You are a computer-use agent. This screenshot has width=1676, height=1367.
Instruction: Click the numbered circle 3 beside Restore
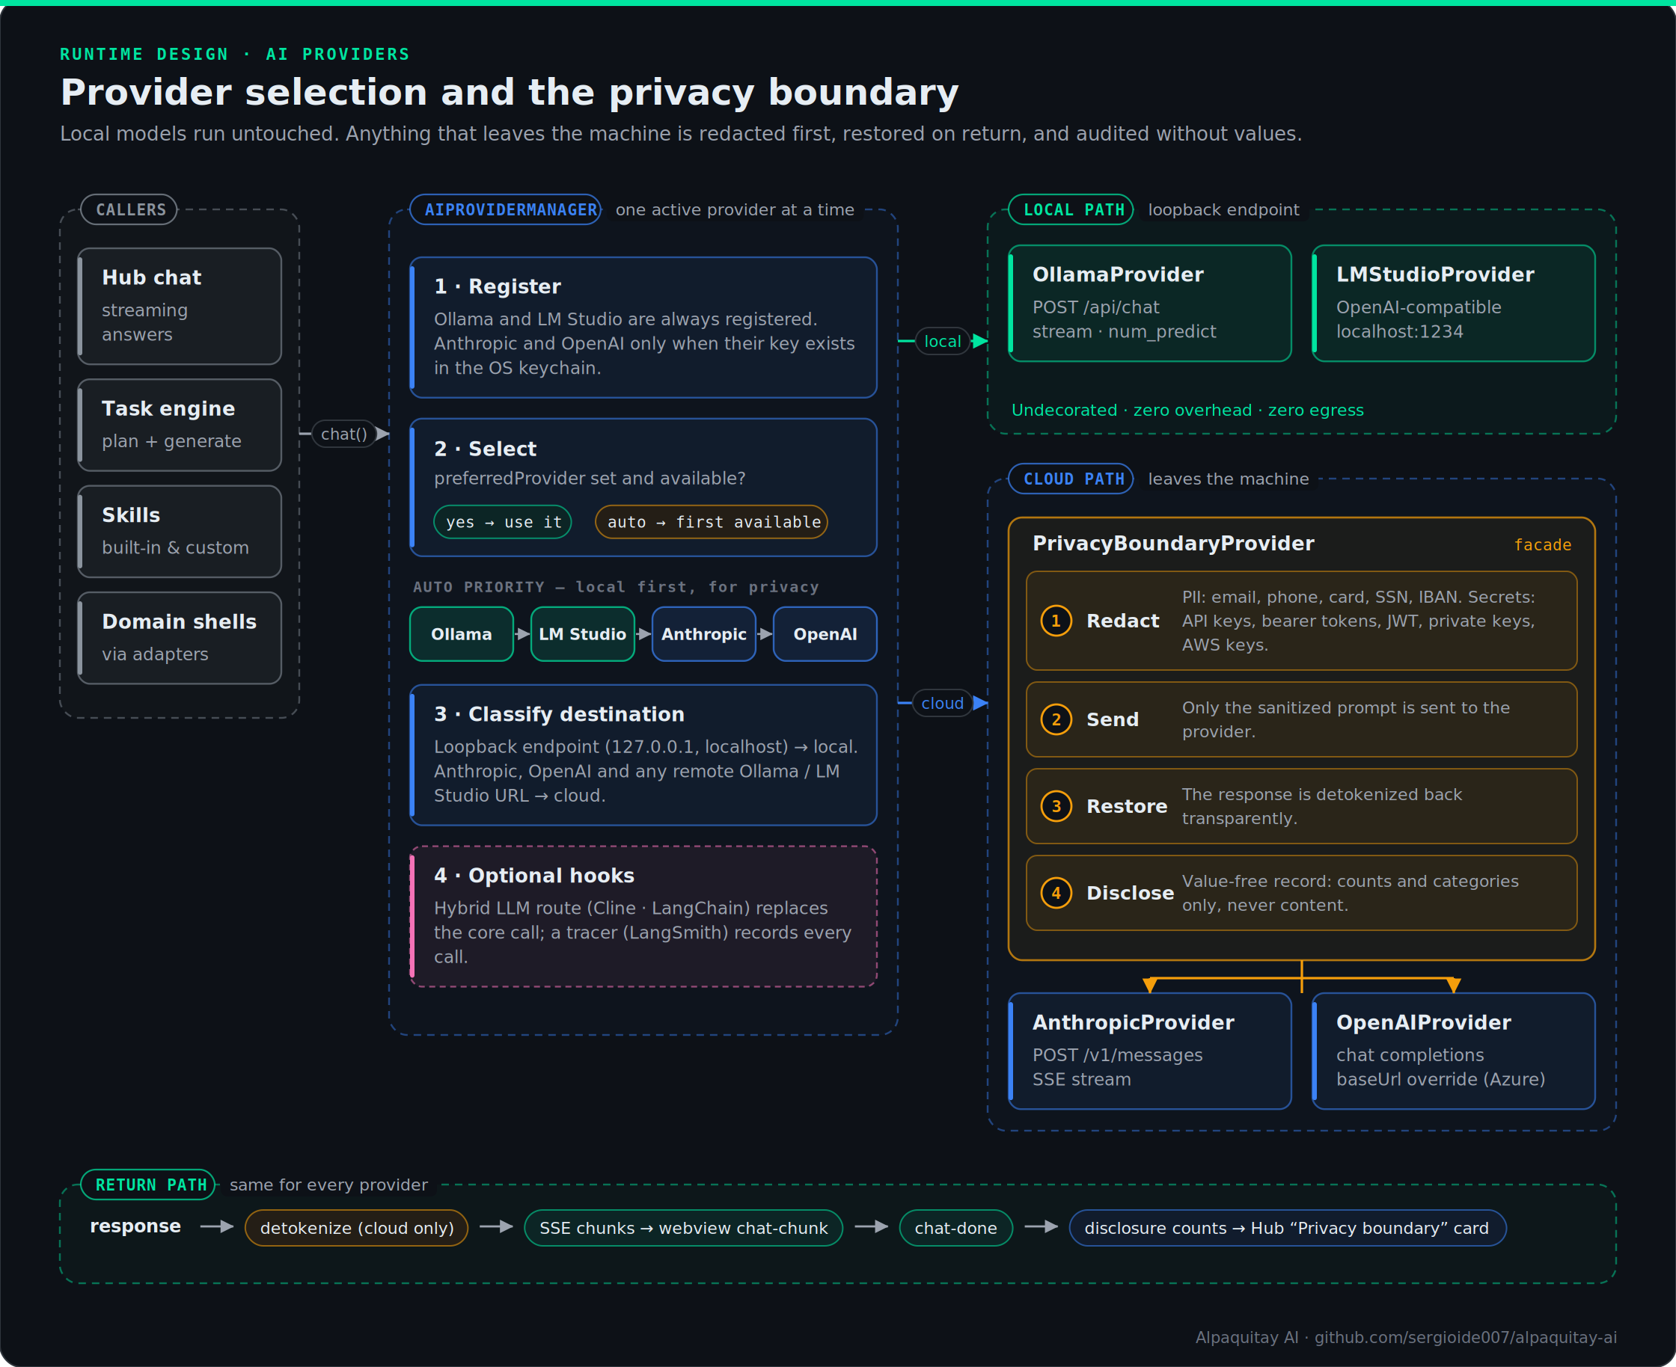[x=1056, y=805]
